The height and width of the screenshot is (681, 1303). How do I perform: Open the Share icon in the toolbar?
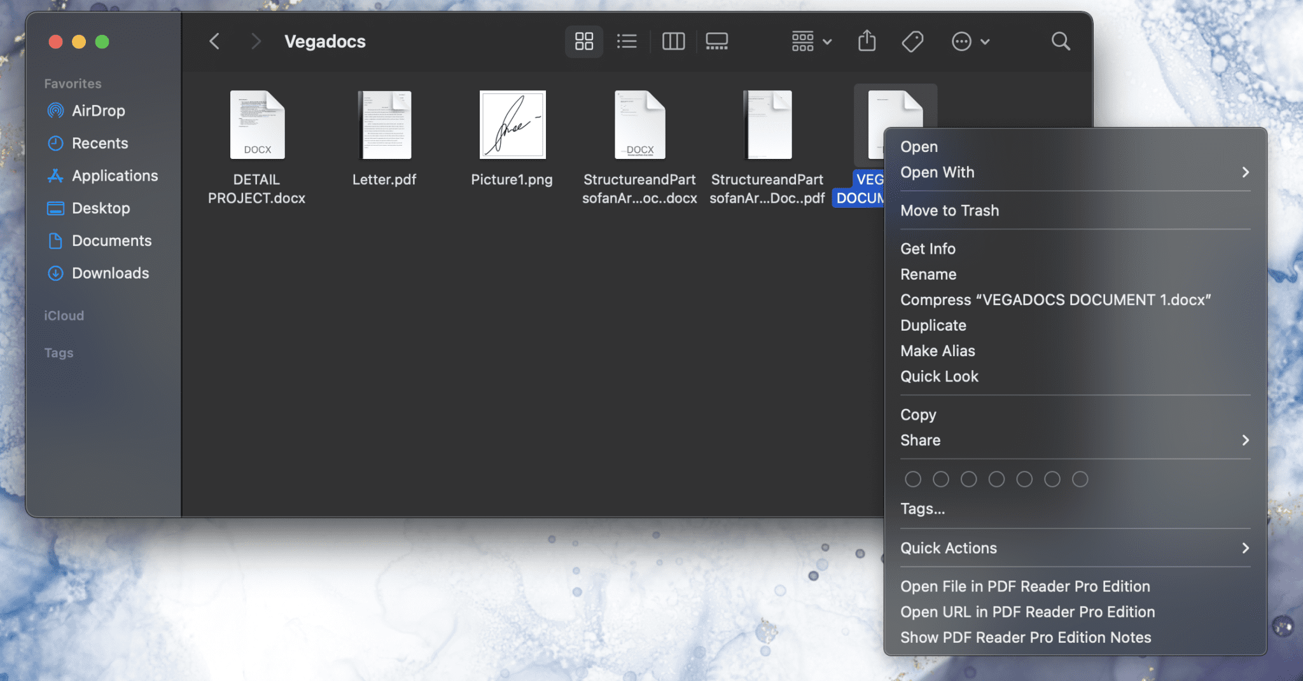pos(867,41)
